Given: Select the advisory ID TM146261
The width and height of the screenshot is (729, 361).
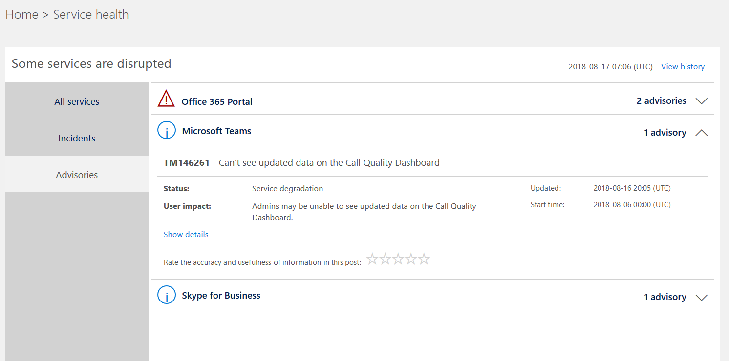Looking at the screenshot, I should click(x=187, y=162).
